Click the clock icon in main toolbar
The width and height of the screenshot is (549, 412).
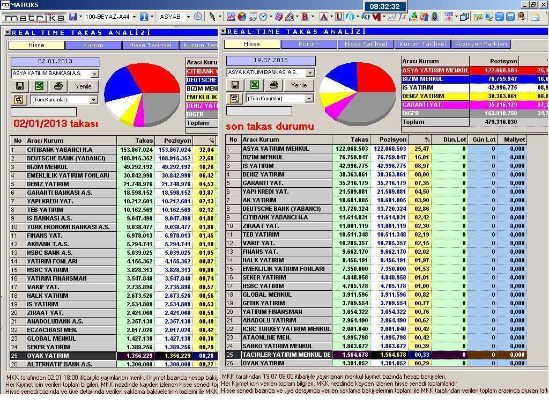click(263, 17)
